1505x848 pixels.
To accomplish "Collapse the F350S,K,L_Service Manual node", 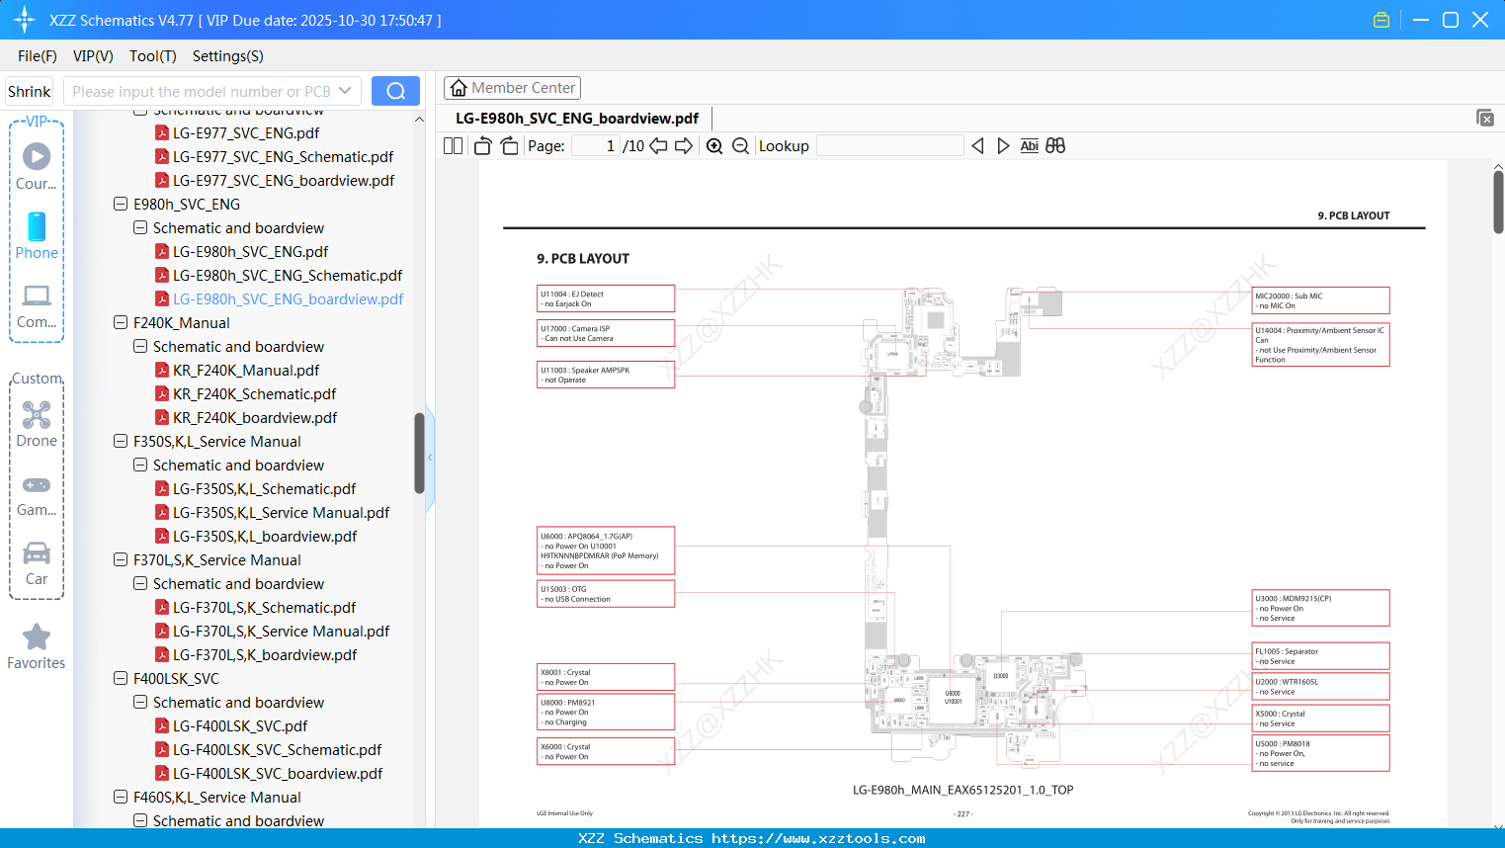I will coord(121,442).
